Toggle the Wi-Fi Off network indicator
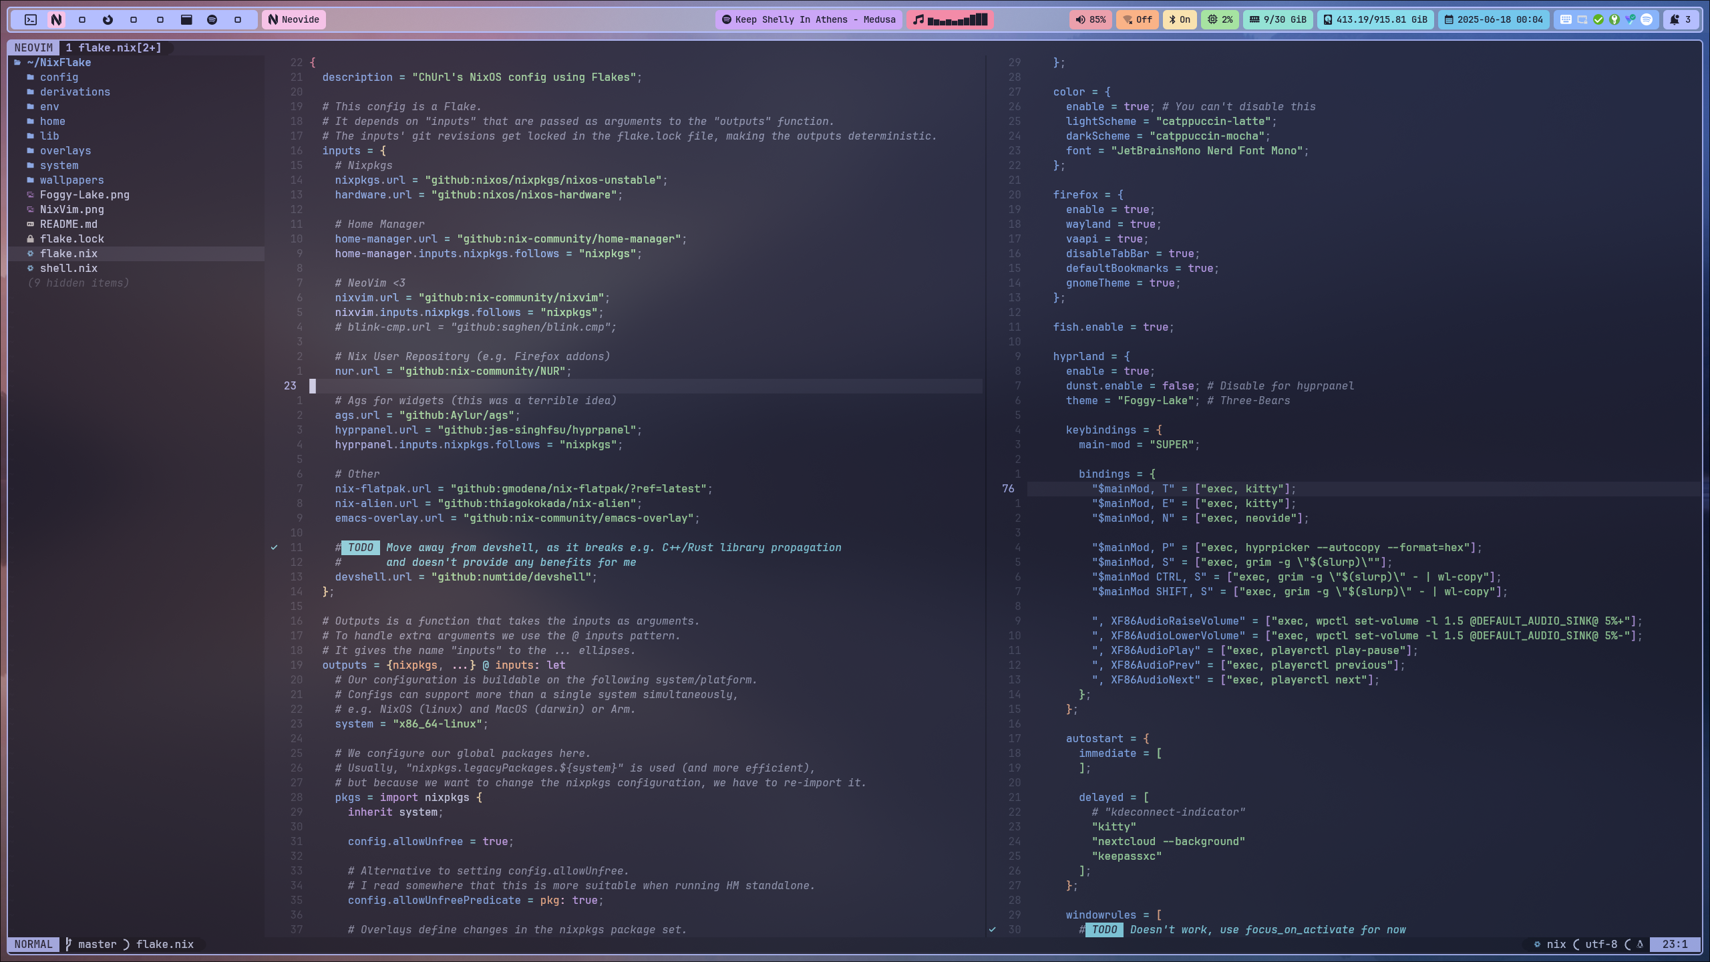Screen dimensions: 1710x962 coord(1138,19)
